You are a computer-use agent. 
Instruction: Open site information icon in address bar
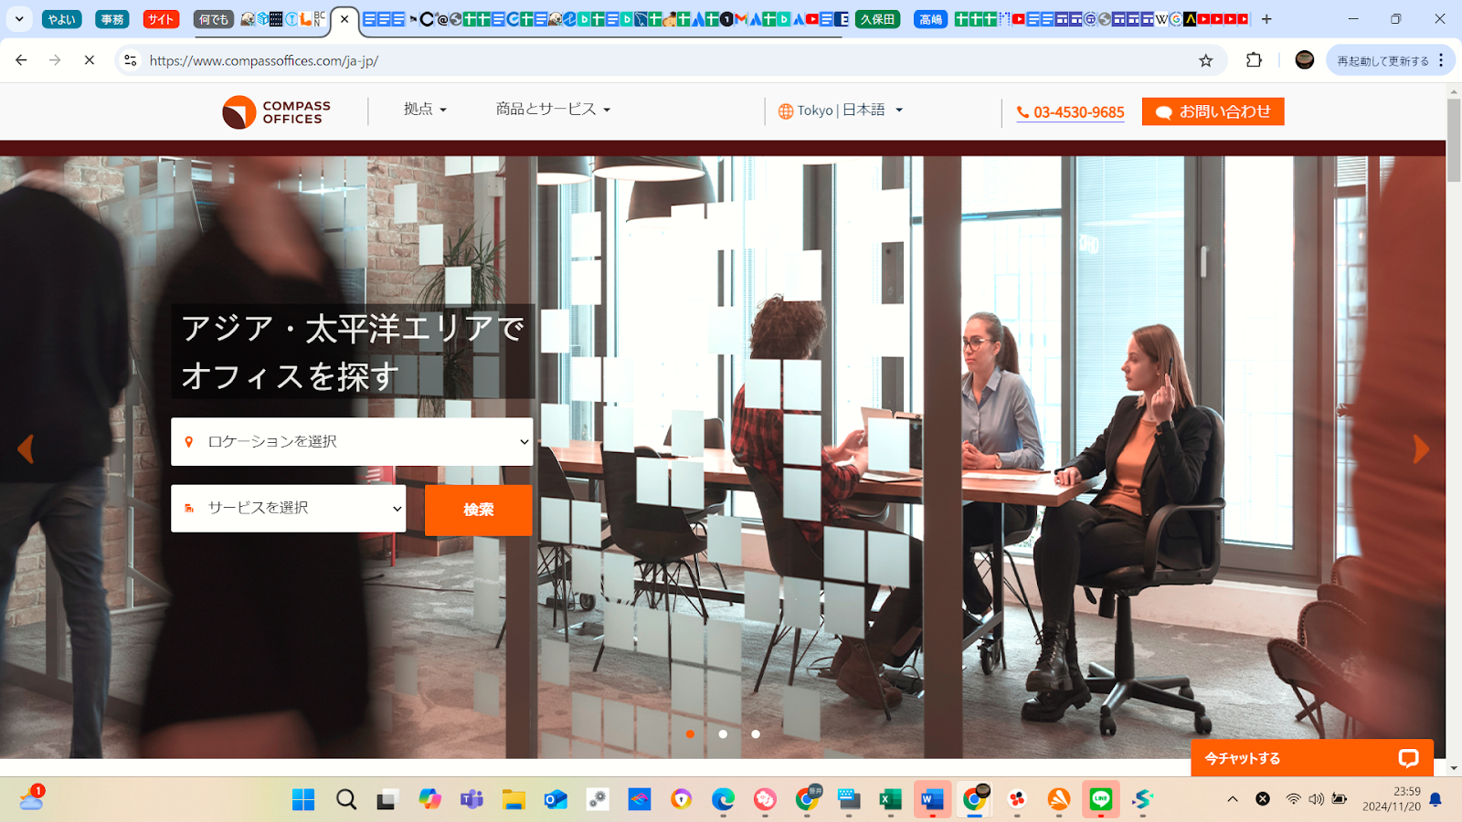pos(131,60)
